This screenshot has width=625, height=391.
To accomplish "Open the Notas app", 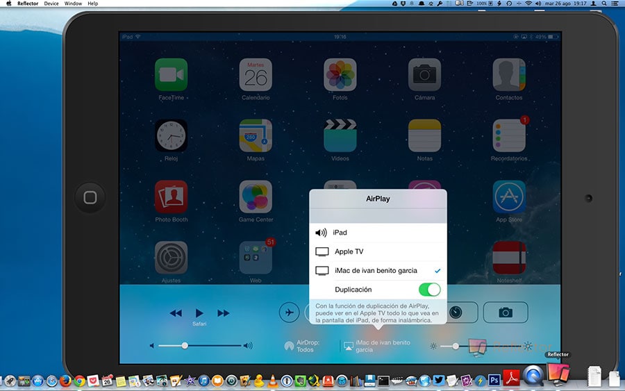I will tap(424, 135).
